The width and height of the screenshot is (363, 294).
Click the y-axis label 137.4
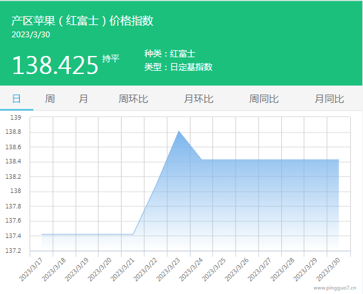(14, 236)
